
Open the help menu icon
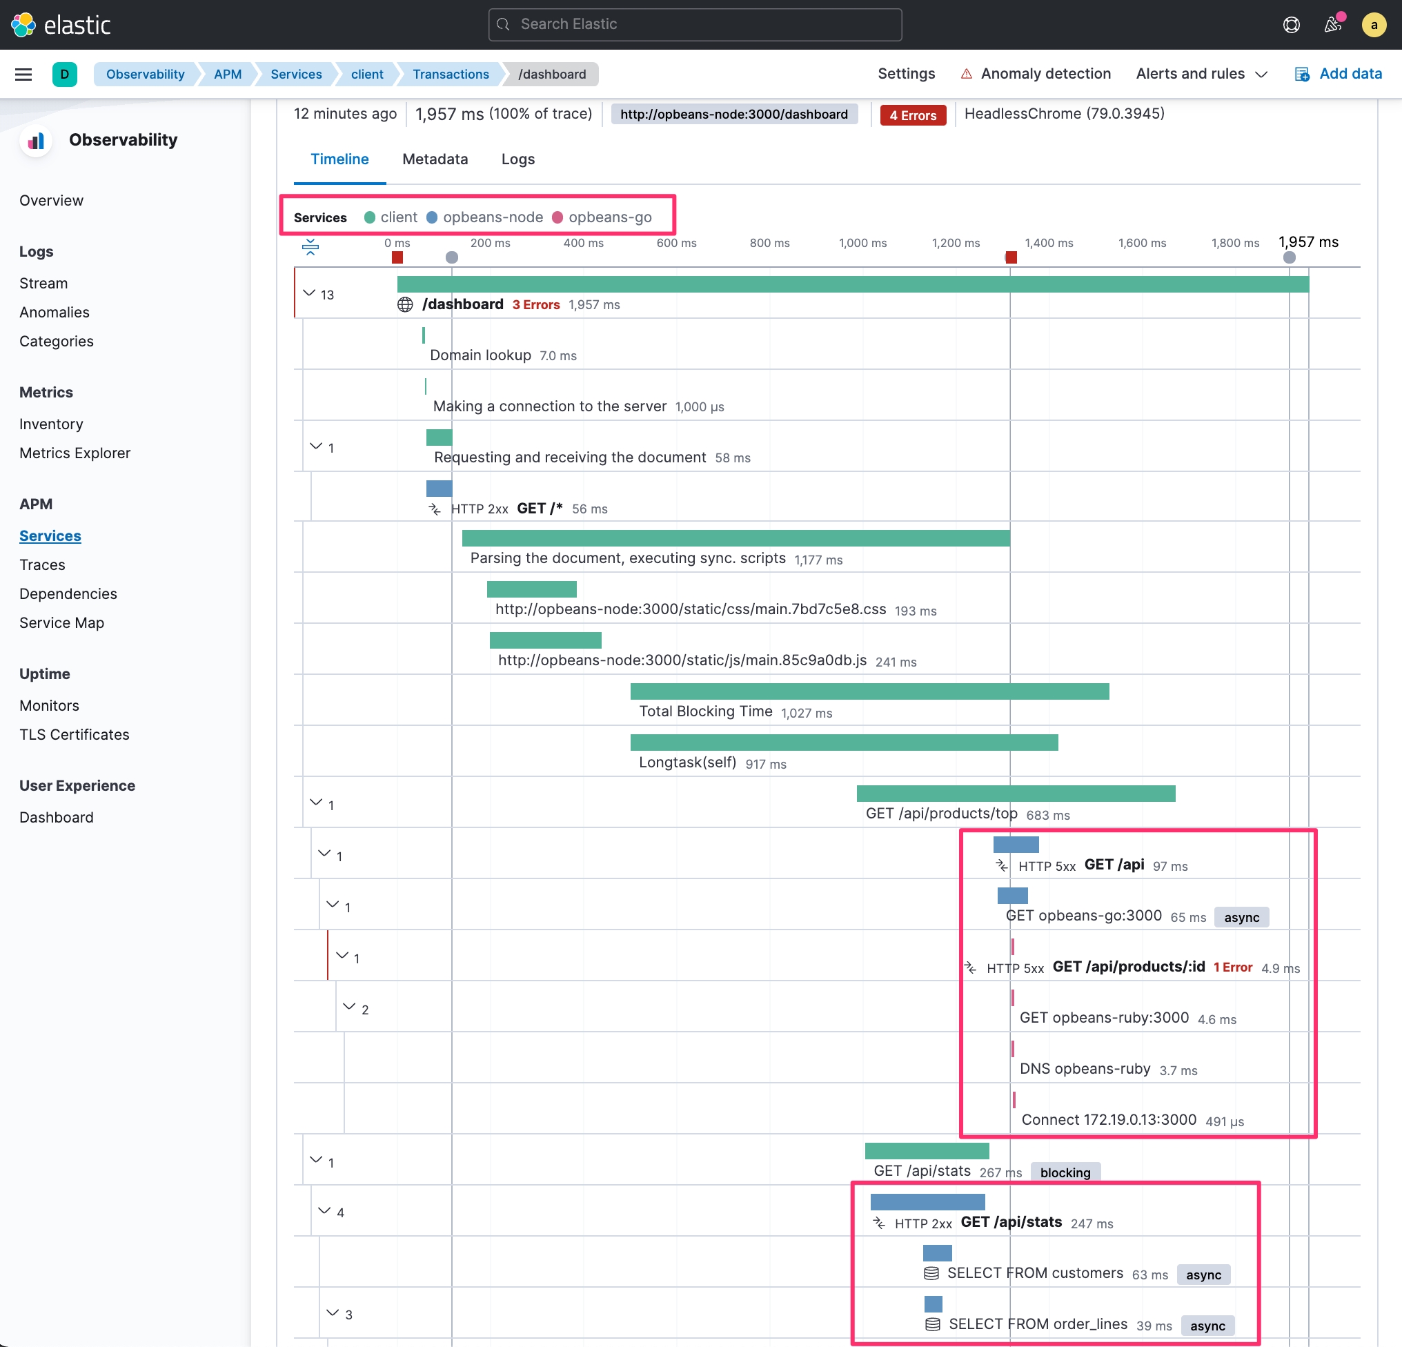tap(1290, 25)
